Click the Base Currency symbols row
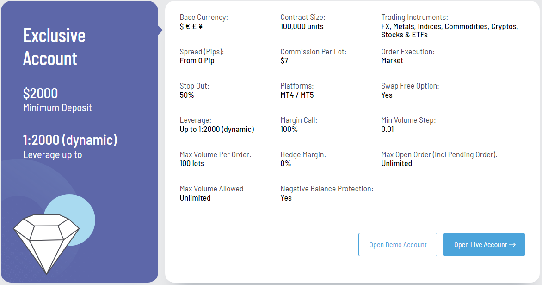 click(x=191, y=26)
